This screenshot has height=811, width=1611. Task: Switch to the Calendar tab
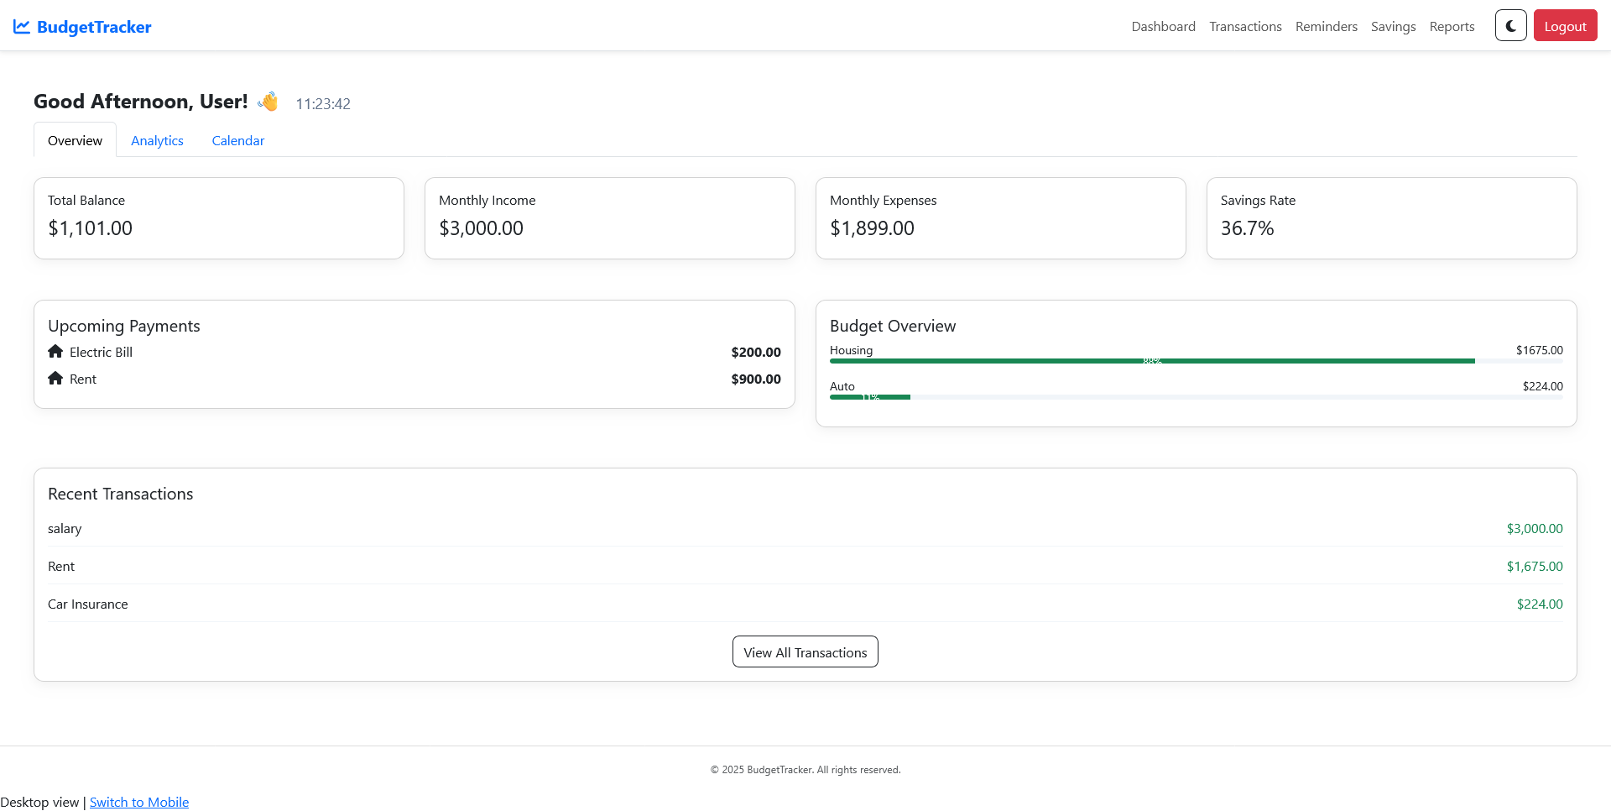pyautogui.click(x=237, y=141)
